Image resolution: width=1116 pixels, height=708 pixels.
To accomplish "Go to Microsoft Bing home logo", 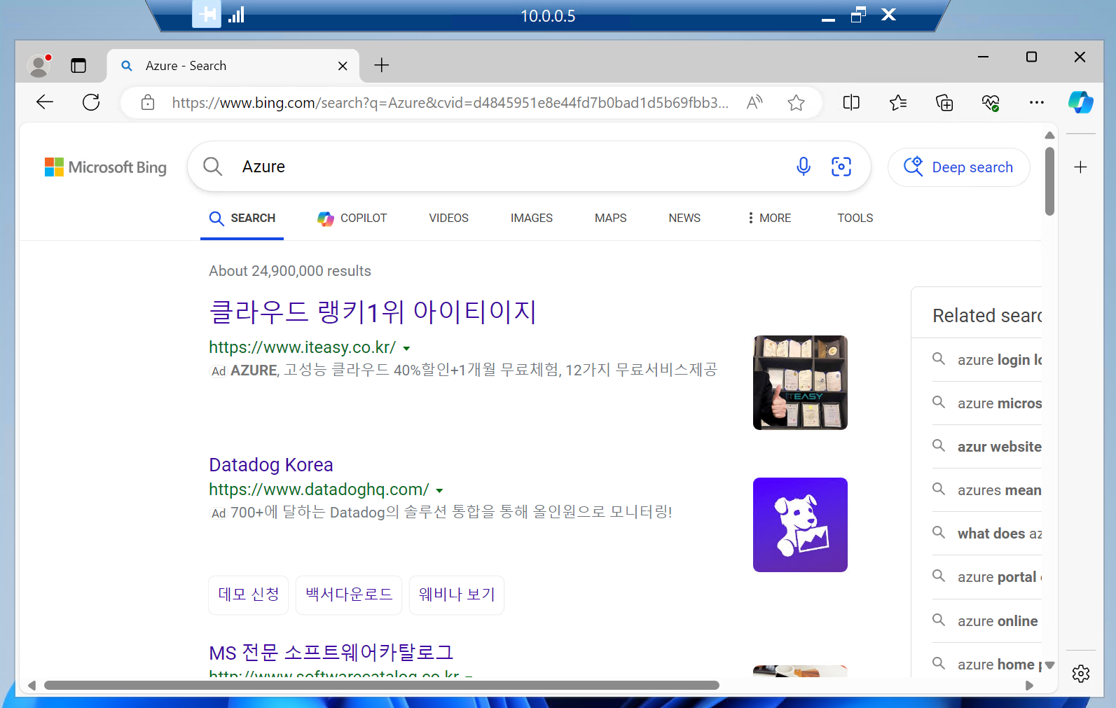I will coord(106,167).
